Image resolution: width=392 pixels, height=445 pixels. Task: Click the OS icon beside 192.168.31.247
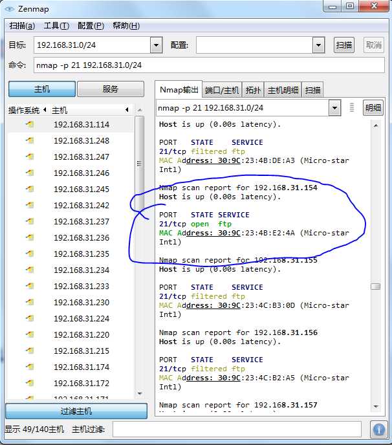click(x=30, y=157)
